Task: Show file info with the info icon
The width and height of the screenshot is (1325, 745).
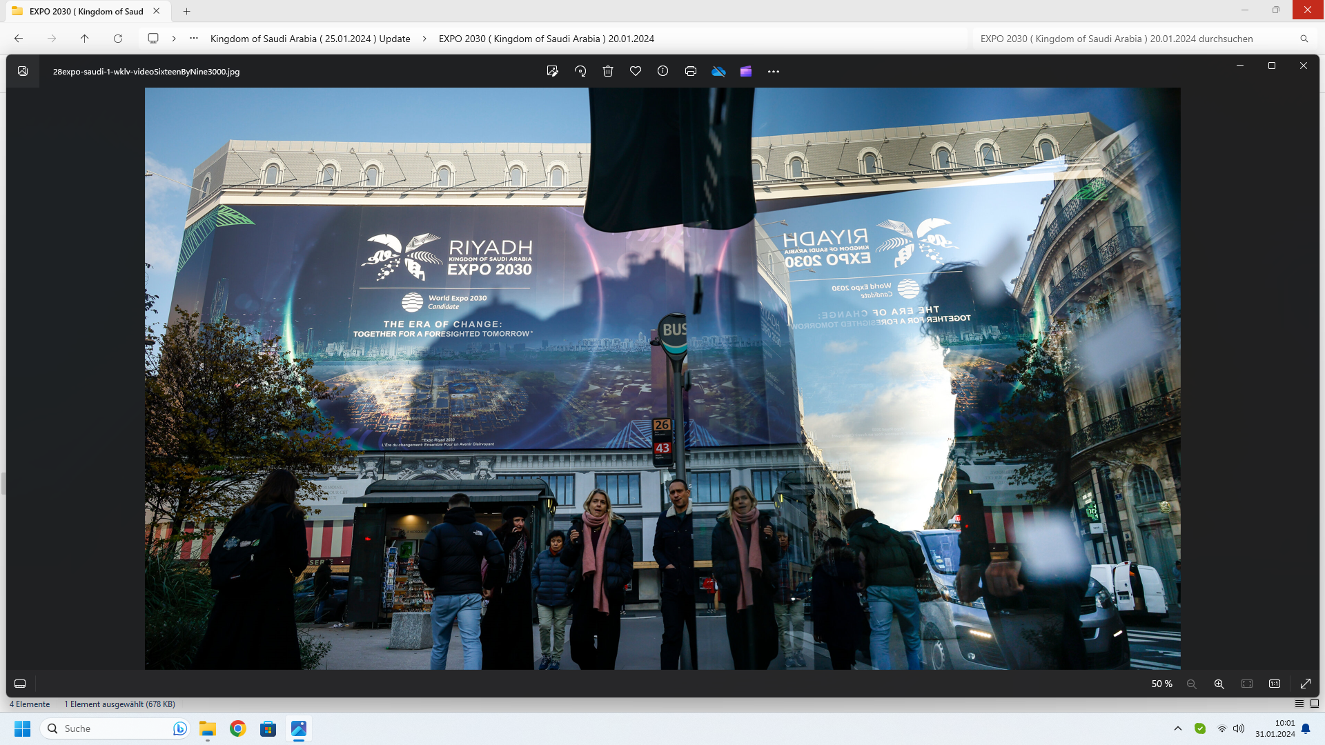Action: pyautogui.click(x=663, y=71)
